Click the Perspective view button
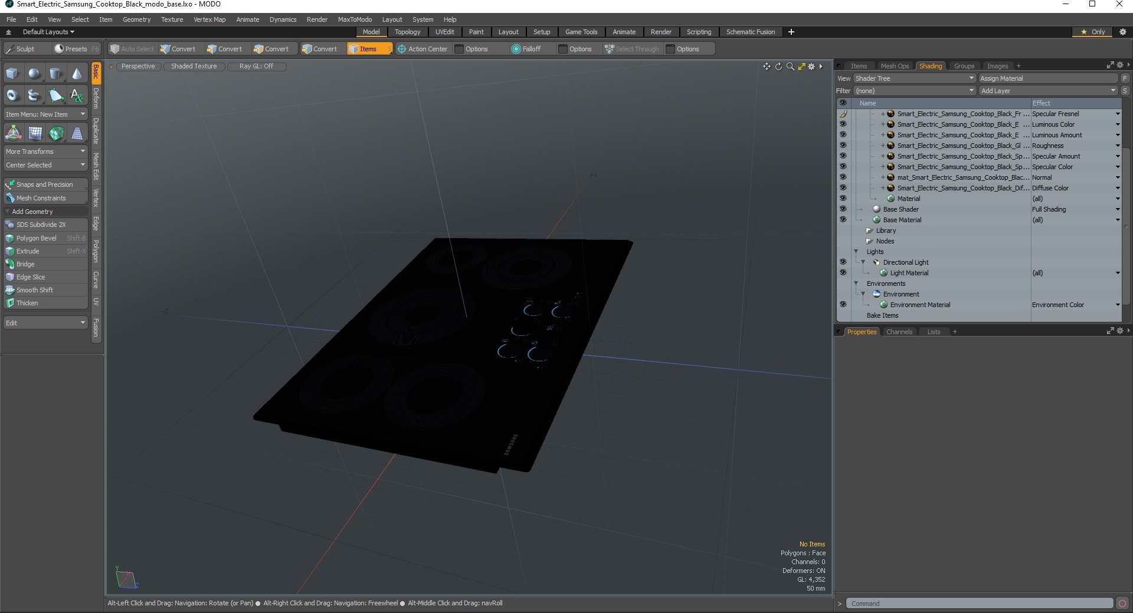 click(x=138, y=66)
